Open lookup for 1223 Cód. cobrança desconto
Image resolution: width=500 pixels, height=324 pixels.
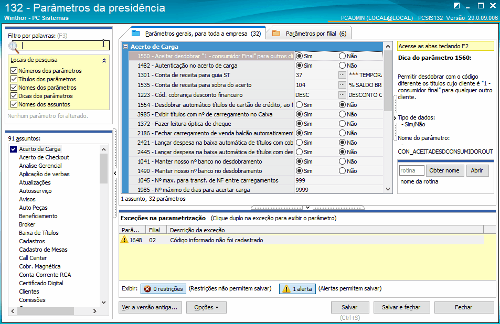tap(342, 95)
